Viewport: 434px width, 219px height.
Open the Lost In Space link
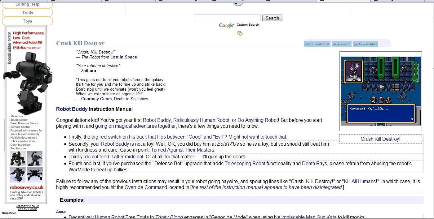[123, 57]
